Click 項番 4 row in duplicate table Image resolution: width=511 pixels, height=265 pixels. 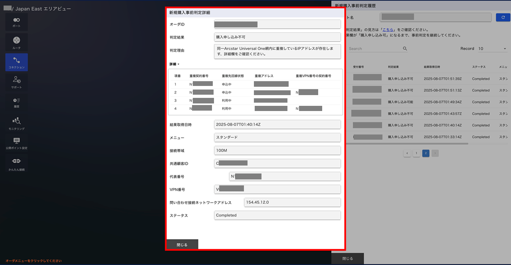click(x=256, y=108)
